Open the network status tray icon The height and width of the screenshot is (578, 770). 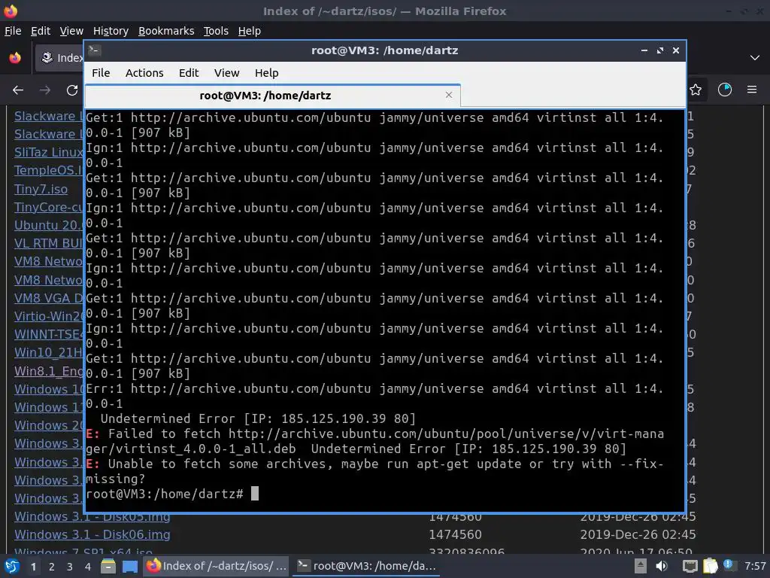click(x=690, y=566)
